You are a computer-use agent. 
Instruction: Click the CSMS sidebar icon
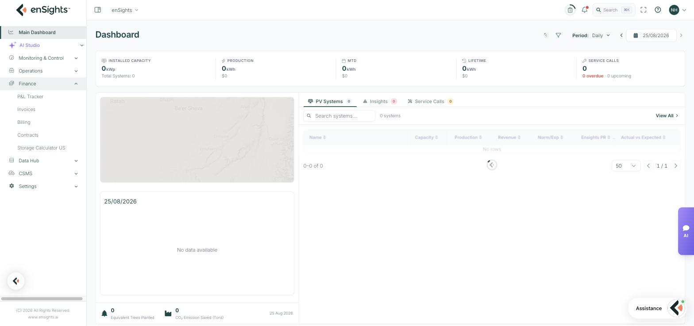(12, 173)
